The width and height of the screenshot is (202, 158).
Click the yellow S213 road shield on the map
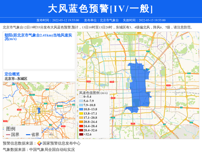pyautogui.click(x=139, y=33)
